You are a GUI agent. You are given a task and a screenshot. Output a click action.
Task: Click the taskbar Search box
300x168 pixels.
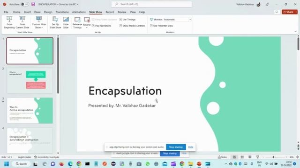click(21, 164)
